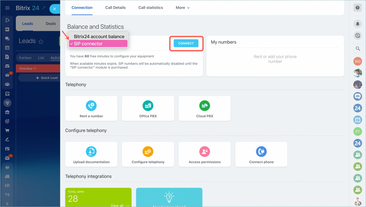The image size is (366, 207).
Task: Open notifications bell icon
Action: [357, 24]
